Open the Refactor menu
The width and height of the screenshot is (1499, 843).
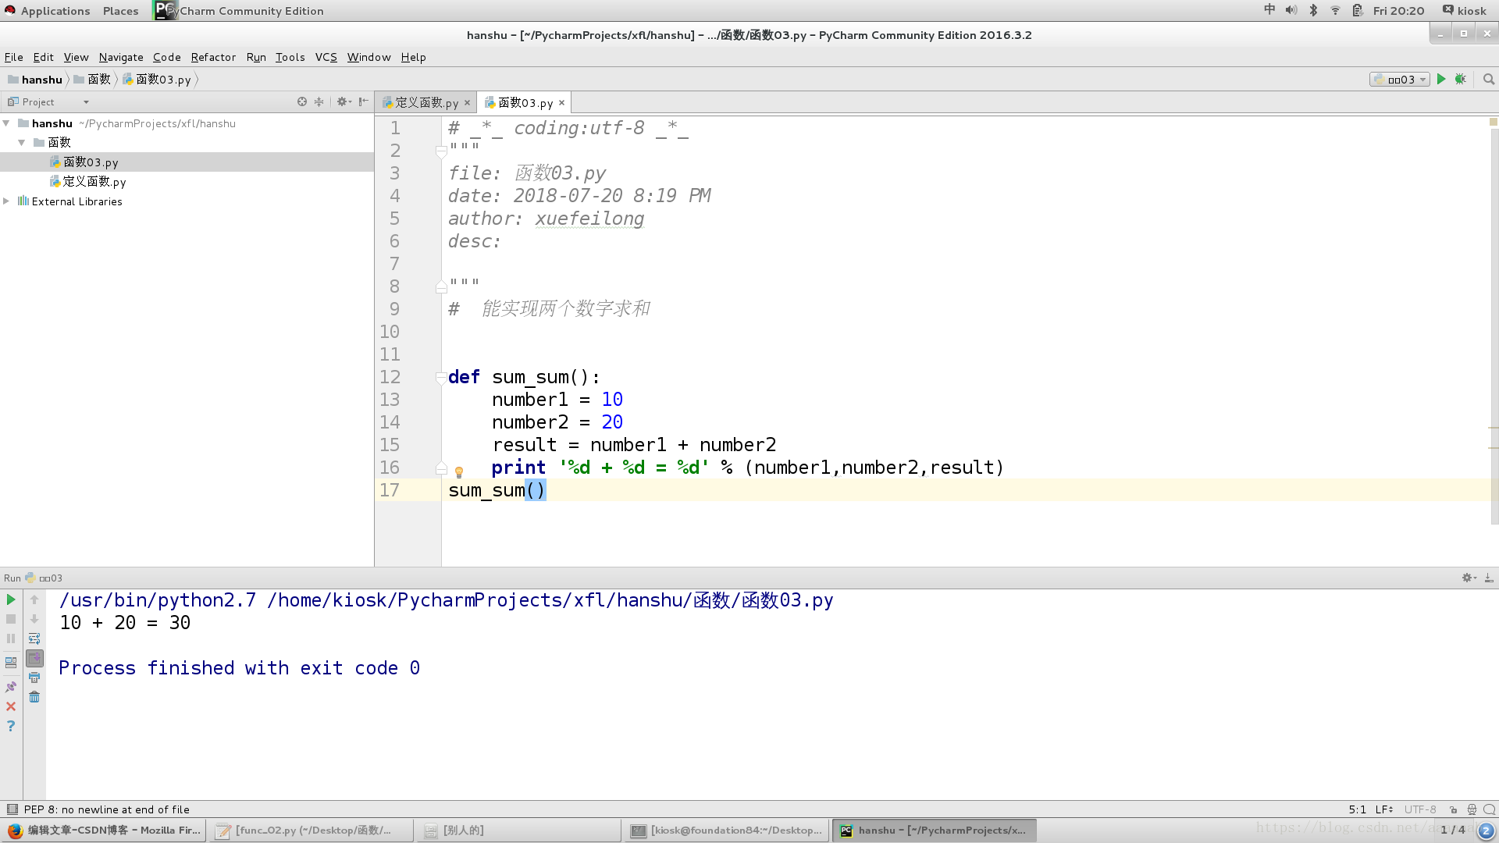pos(212,57)
